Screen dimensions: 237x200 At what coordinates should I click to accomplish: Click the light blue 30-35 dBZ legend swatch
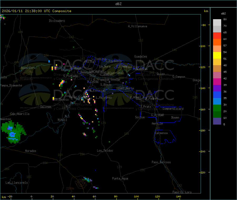[x=217, y=101]
